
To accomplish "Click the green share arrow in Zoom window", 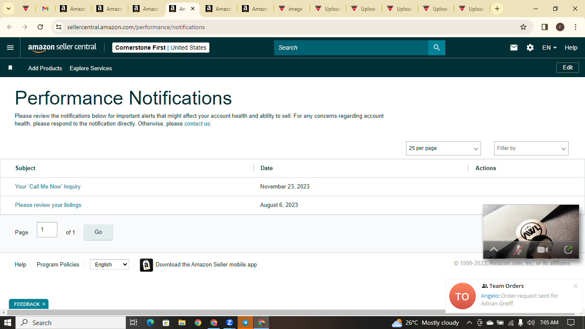I will point(568,250).
